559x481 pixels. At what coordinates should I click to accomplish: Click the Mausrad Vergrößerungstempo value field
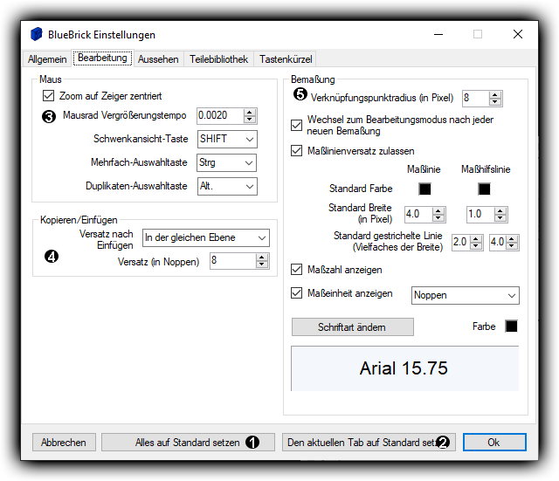click(220, 116)
